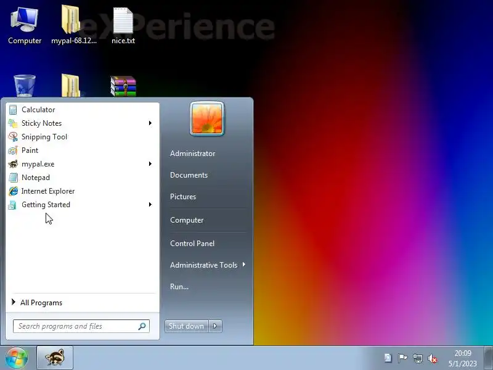
Task: Select the nice.txt file on desktop
Action: coord(123,26)
